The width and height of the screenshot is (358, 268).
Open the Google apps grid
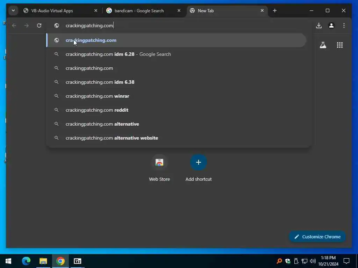coord(340,45)
